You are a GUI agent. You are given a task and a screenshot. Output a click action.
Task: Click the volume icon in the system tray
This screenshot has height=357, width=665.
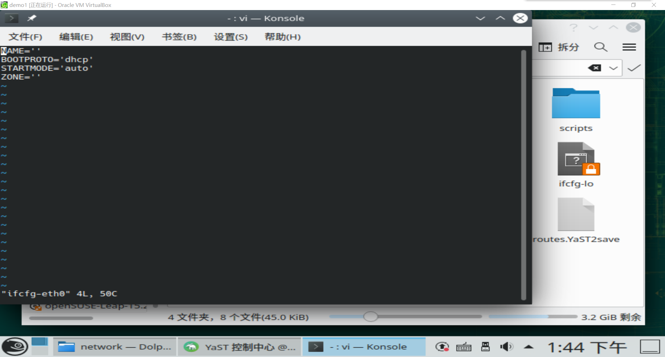tap(506, 346)
